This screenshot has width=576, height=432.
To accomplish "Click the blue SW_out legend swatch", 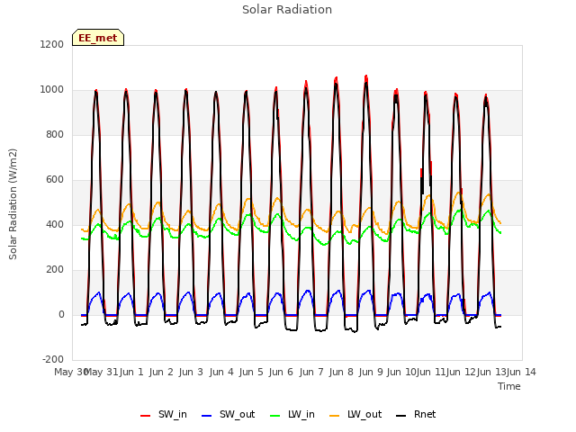I will 207,416.
